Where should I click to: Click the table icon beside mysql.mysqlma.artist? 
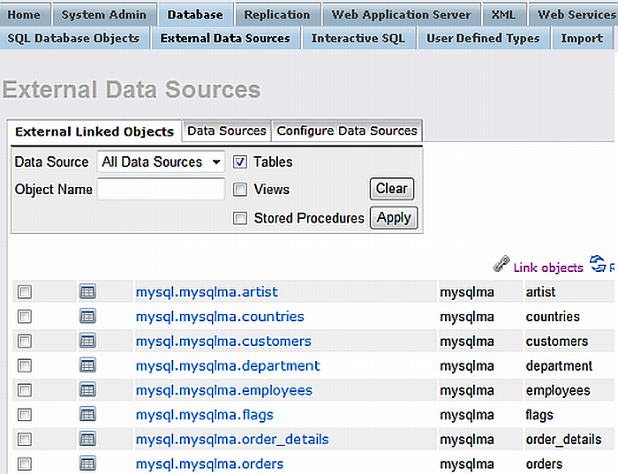(x=87, y=292)
